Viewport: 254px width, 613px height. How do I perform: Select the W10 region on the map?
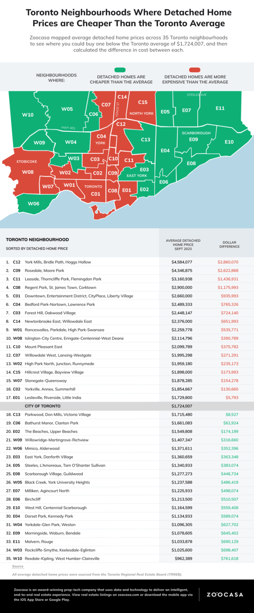tap(28, 115)
